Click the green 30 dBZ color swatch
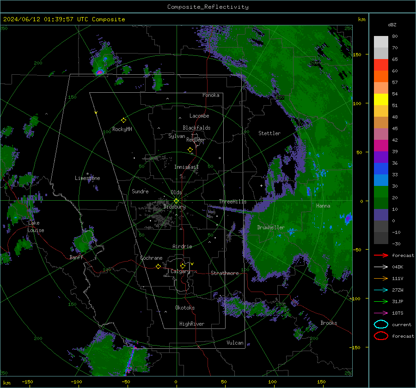The height and width of the screenshot is (388, 416). (x=381, y=192)
